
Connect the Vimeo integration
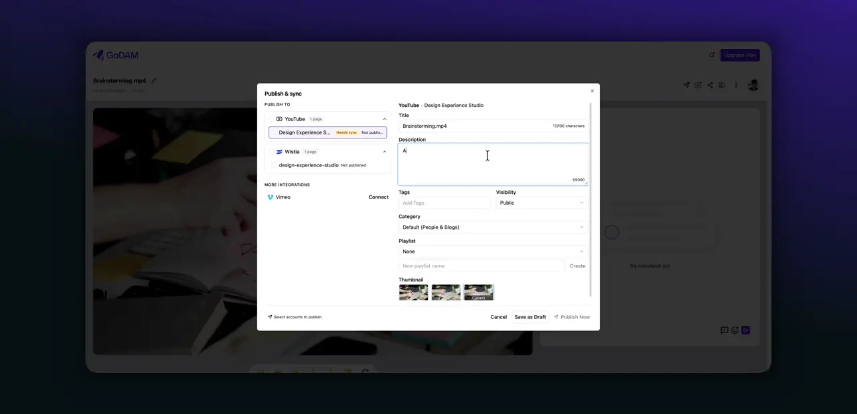click(x=378, y=197)
